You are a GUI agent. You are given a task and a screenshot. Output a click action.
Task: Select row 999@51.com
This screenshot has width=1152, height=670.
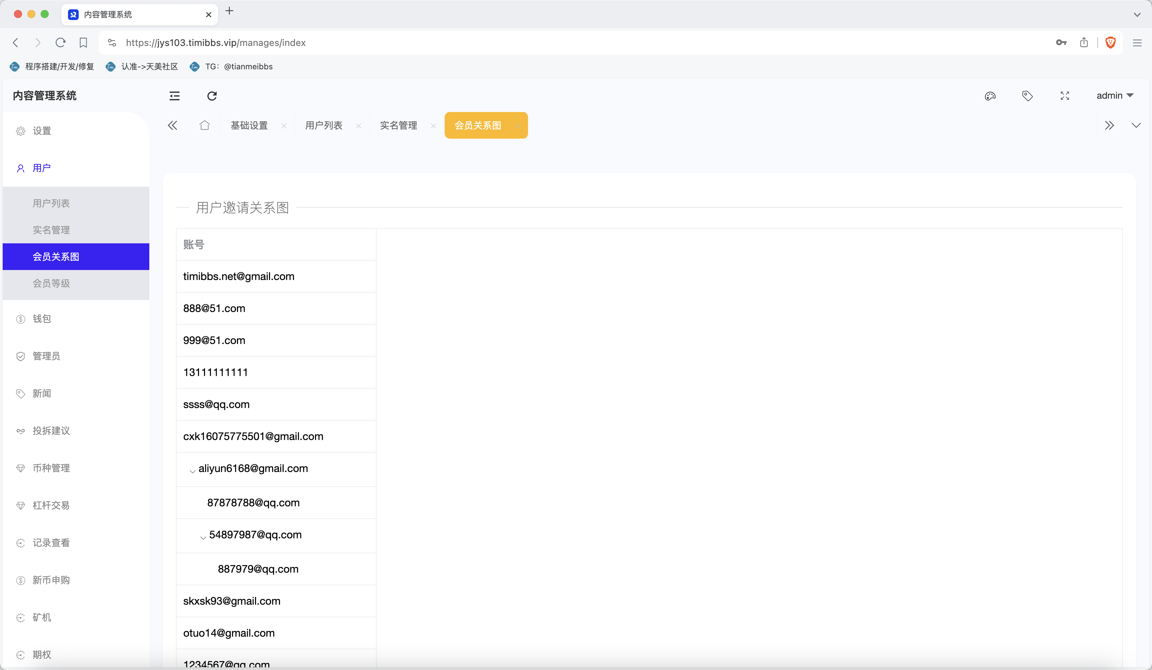[276, 340]
